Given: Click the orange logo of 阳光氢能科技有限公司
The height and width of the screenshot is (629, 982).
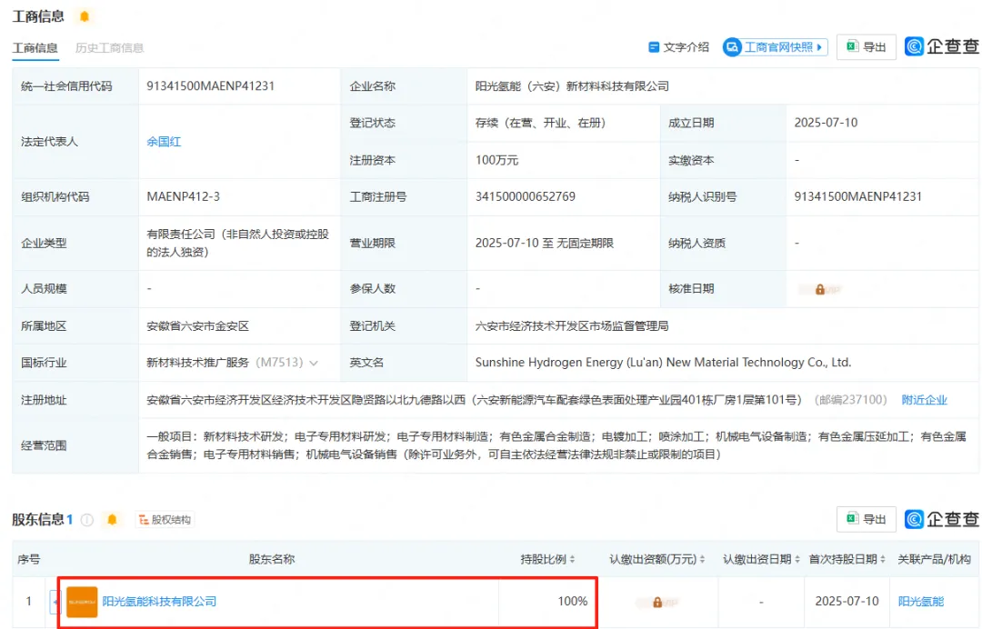Looking at the screenshot, I should pyautogui.click(x=82, y=602).
